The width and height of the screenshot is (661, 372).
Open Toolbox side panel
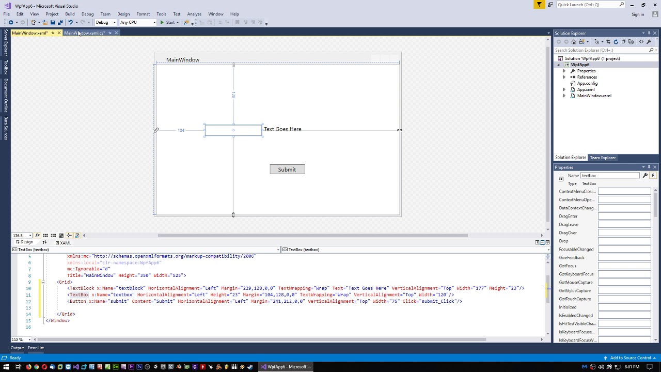(6, 67)
